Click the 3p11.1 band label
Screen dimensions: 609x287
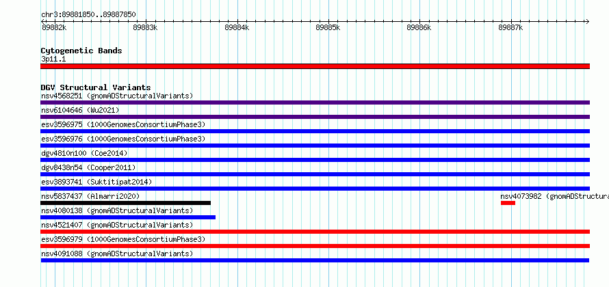(x=53, y=59)
